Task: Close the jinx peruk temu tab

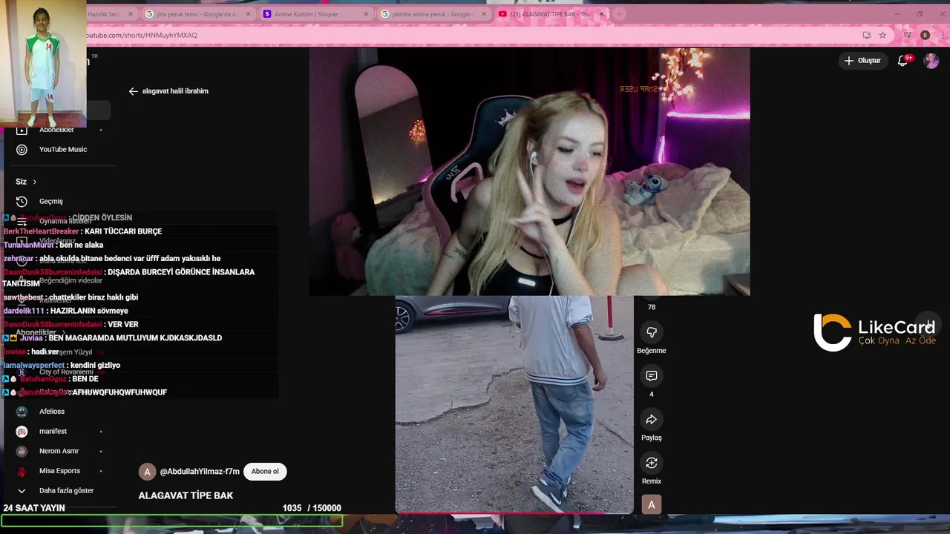Action: [x=248, y=14]
